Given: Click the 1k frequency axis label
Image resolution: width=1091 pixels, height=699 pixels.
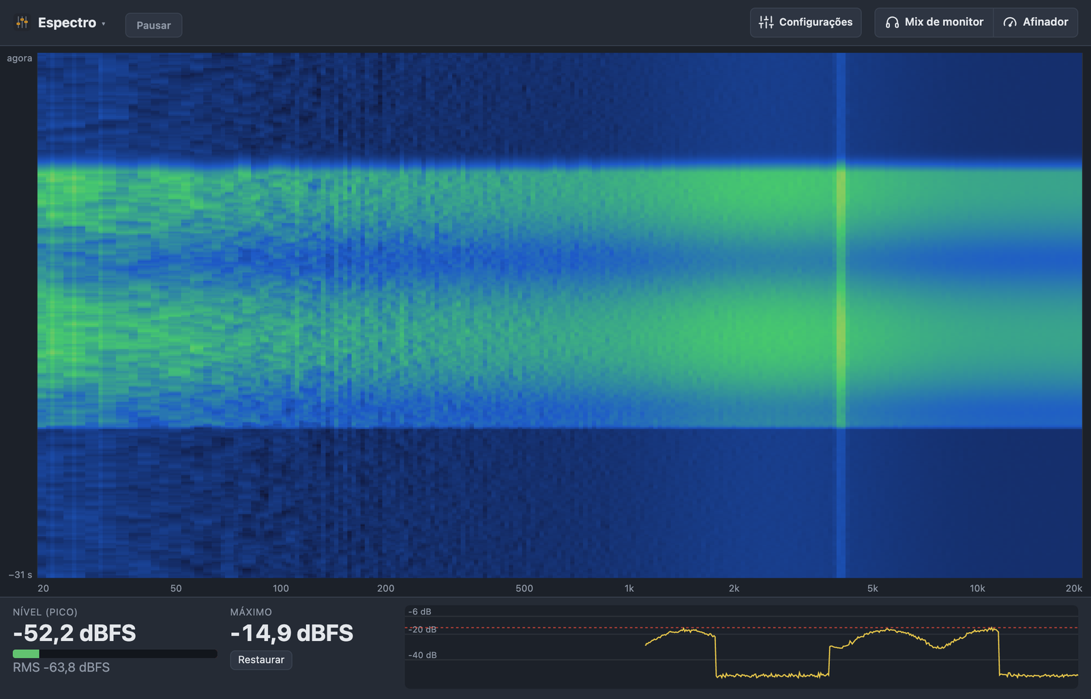Looking at the screenshot, I should [629, 589].
